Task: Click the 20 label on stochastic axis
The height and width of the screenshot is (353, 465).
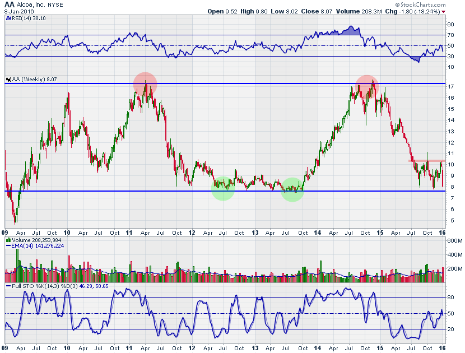Action: [451, 329]
